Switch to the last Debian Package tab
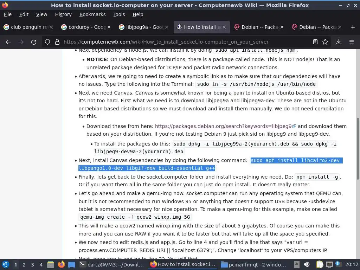The image size is (360, 270). coord(316,27)
